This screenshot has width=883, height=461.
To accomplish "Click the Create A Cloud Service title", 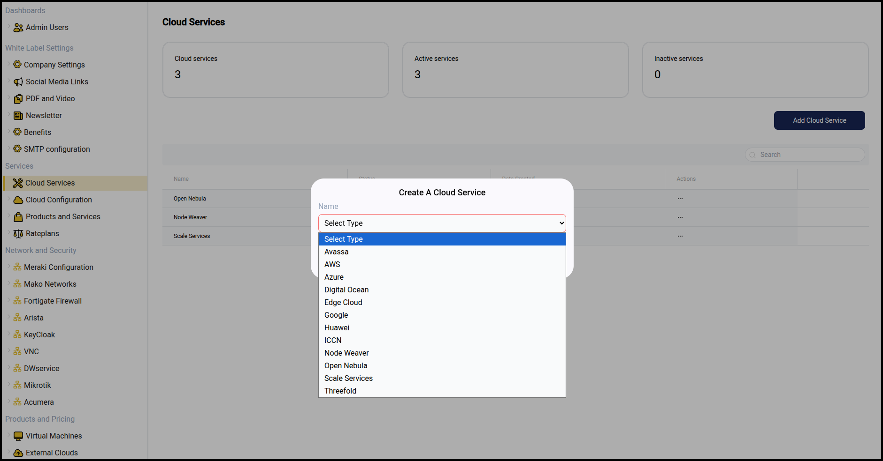I will pos(442,193).
